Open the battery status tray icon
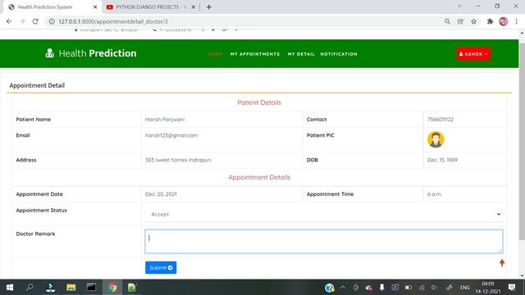The height and width of the screenshot is (295, 525). [x=409, y=288]
